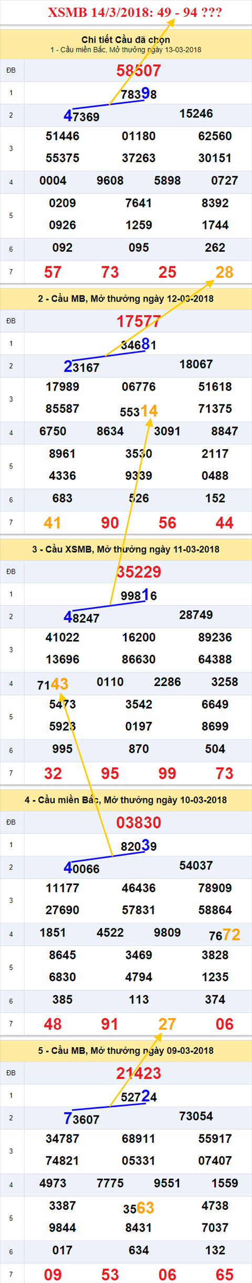This screenshot has height=1283, width=252.
Task: Open the 10-03-2018 Cầu miền Bắc header
Action: coord(126,800)
